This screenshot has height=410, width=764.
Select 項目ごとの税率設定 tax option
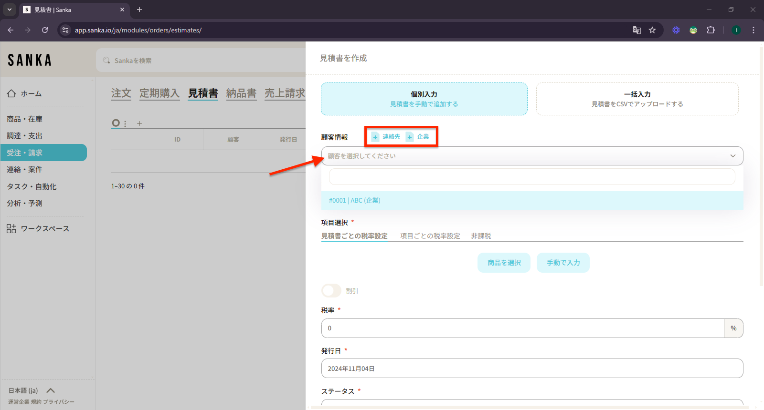(x=430, y=236)
